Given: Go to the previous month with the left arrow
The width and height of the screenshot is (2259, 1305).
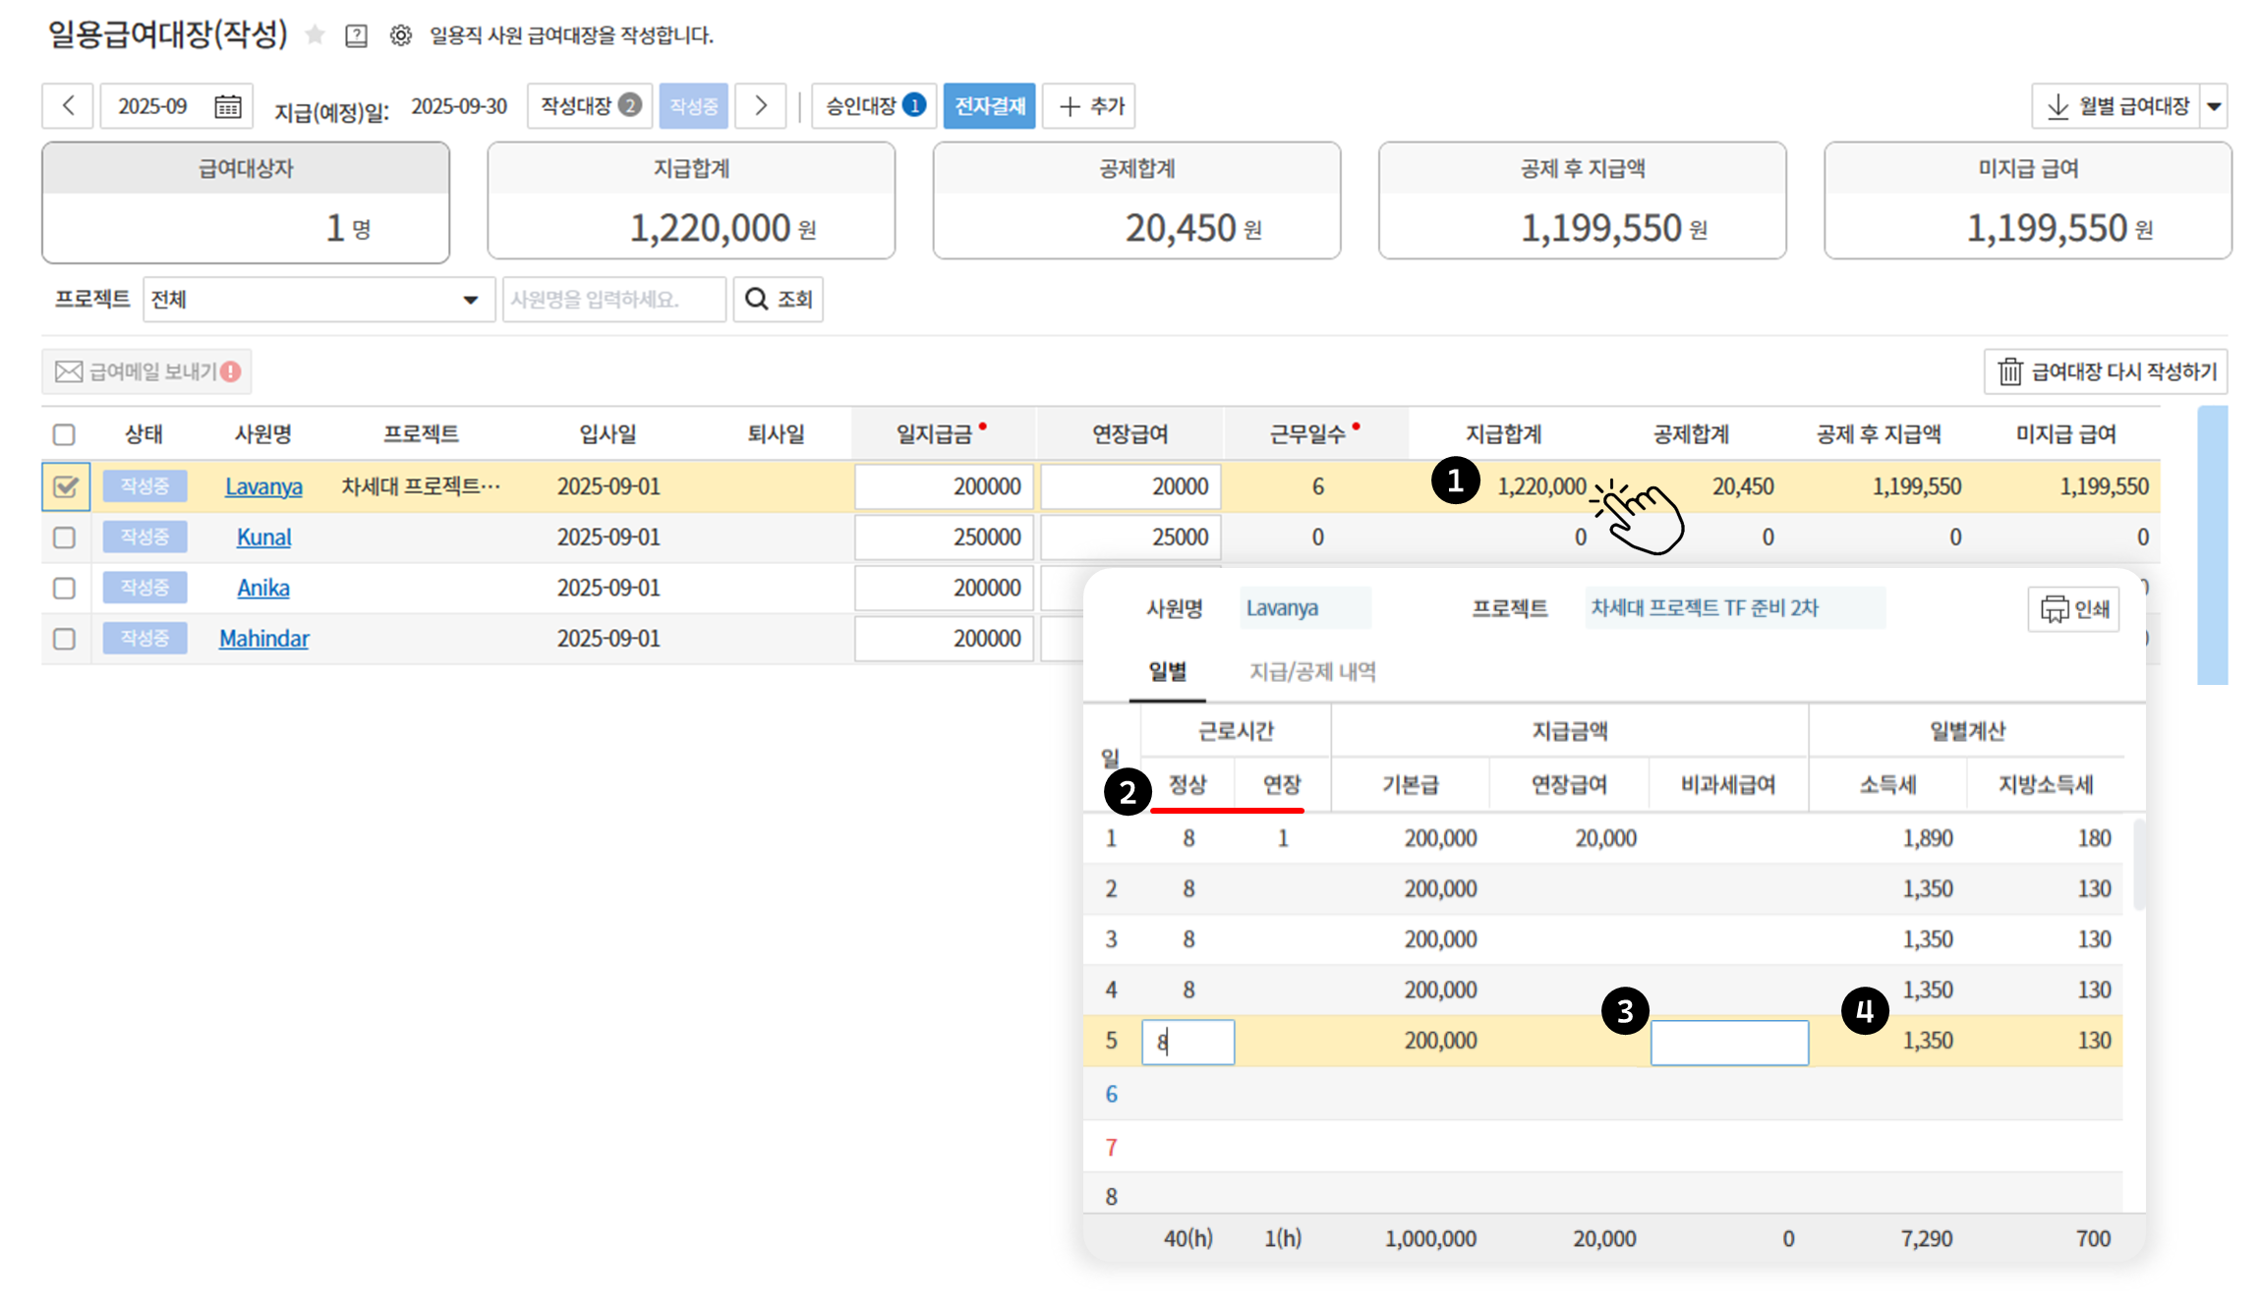Looking at the screenshot, I should [x=68, y=106].
